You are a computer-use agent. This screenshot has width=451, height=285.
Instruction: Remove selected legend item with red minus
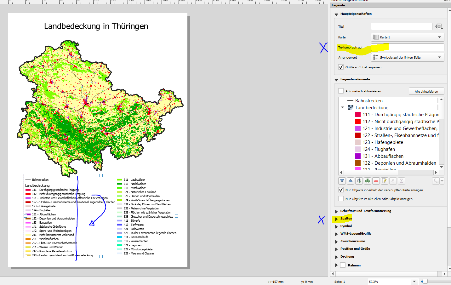click(376, 181)
